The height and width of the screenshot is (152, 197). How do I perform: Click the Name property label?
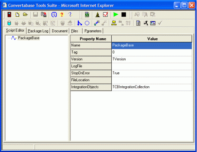(91, 45)
